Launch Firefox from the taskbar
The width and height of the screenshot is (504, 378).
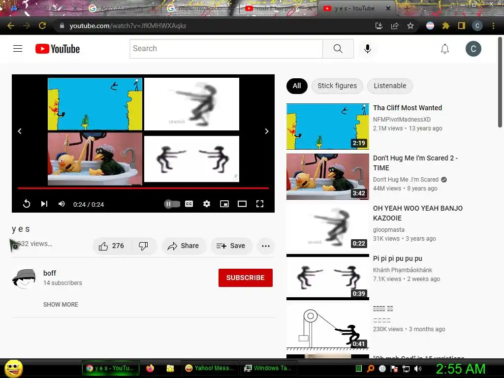point(150,368)
